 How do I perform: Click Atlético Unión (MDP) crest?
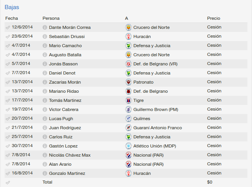(x=128, y=146)
